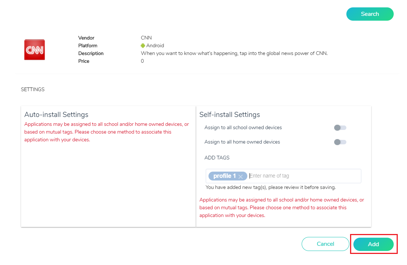This screenshot has width=407, height=265.
Task: Confirm with the Add button
Action: pos(373,244)
